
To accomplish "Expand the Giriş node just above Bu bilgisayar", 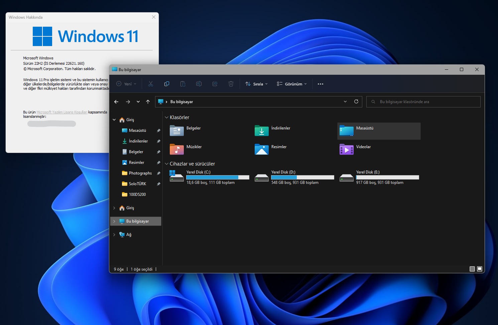I will pos(114,208).
